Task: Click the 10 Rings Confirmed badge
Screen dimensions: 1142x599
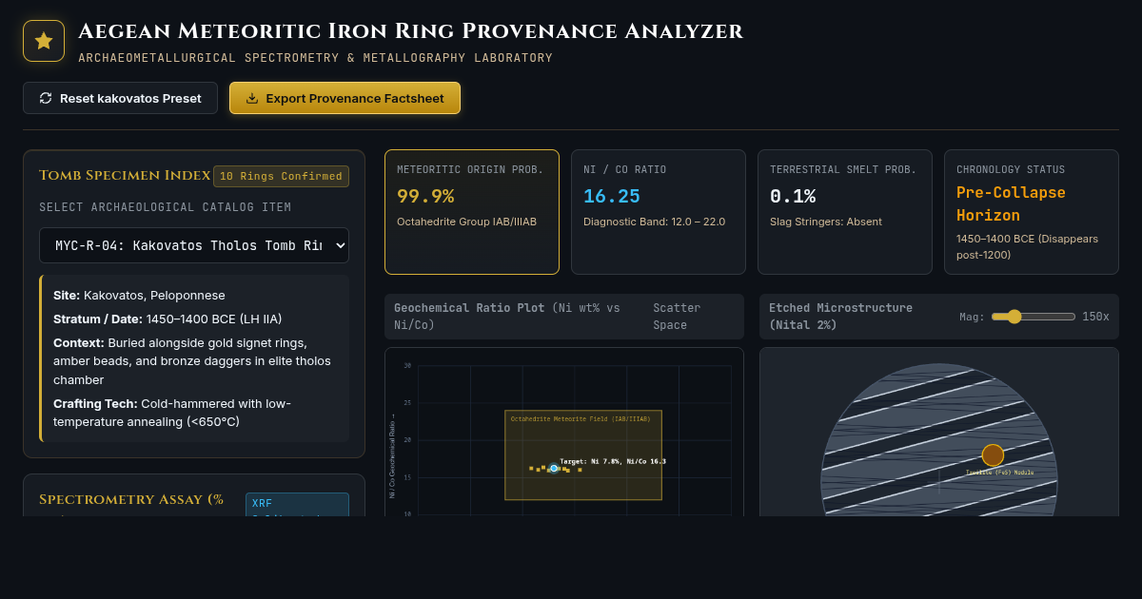Action: coord(281,176)
